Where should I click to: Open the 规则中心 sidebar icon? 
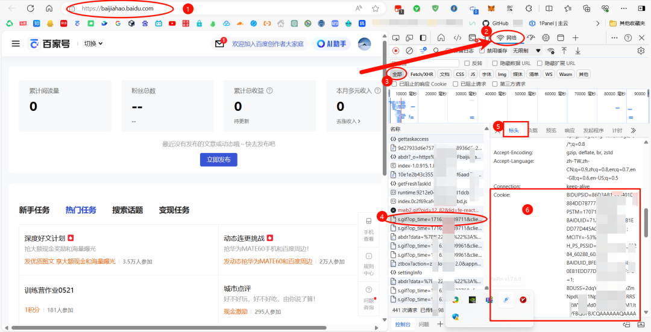pos(368,264)
